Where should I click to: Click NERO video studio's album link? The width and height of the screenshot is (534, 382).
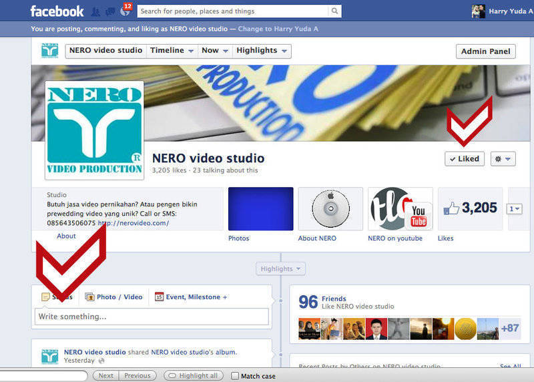click(194, 353)
